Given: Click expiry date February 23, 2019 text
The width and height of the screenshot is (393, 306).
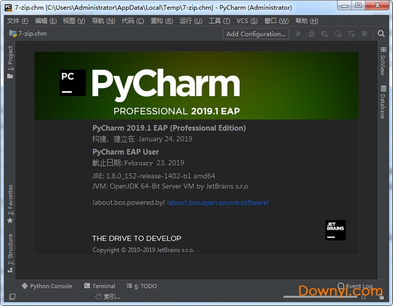Looking at the screenshot, I should pyautogui.click(x=154, y=163).
